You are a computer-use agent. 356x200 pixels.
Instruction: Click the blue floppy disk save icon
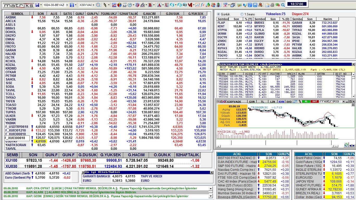click(x=37, y=5)
